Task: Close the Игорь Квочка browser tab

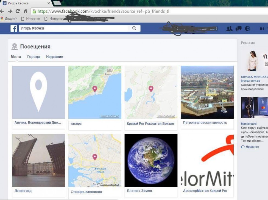Action: pyautogui.click(x=48, y=4)
